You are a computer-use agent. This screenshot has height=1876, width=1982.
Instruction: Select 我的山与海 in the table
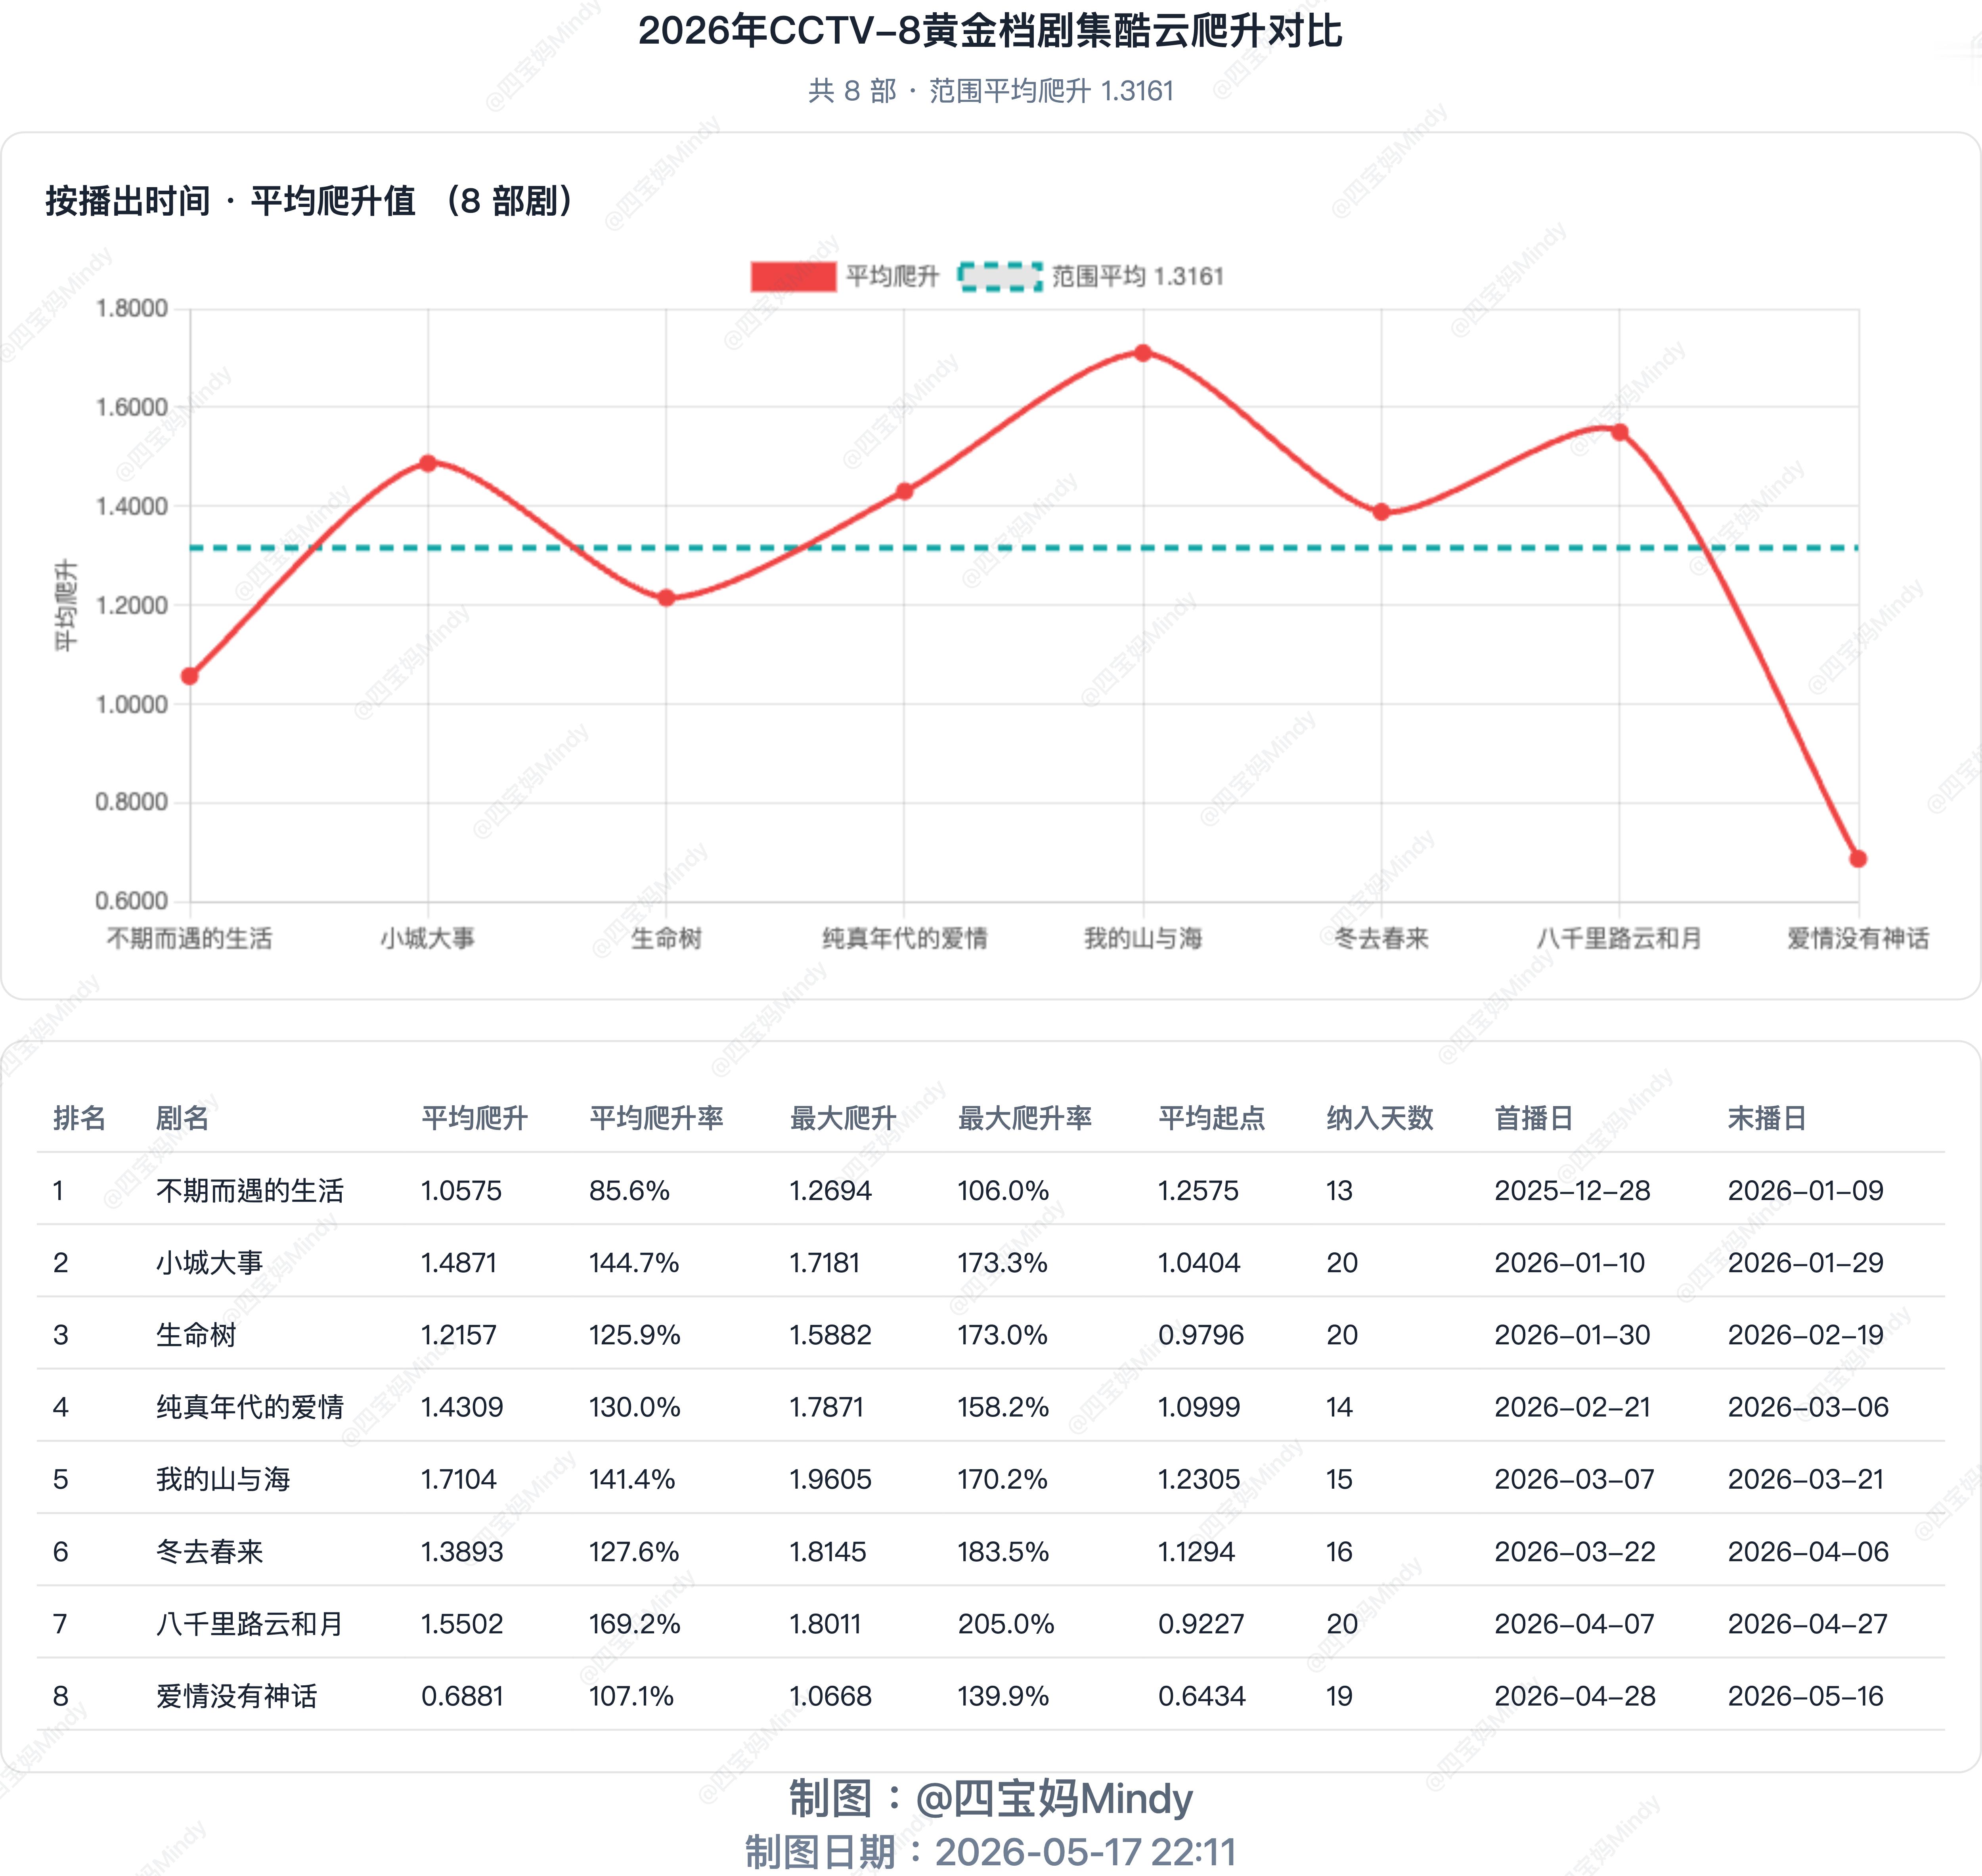(x=223, y=1479)
